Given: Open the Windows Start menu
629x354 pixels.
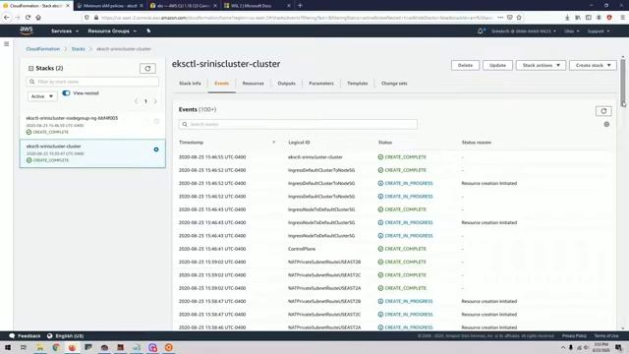Looking at the screenshot, I should (8, 347).
